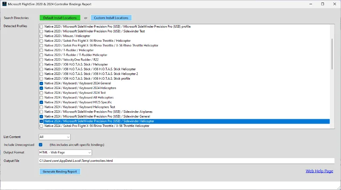The height and width of the screenshot is (190, 341).
Task: Check VelocityOne Rudder / R22 checkbox
Action: [41, 60]
